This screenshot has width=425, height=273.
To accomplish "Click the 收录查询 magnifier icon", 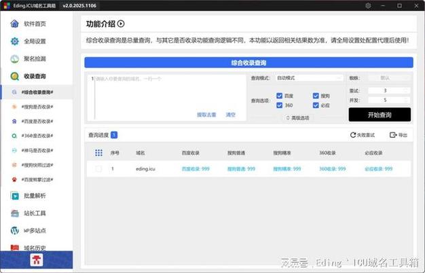I will (x=15, y=76).
